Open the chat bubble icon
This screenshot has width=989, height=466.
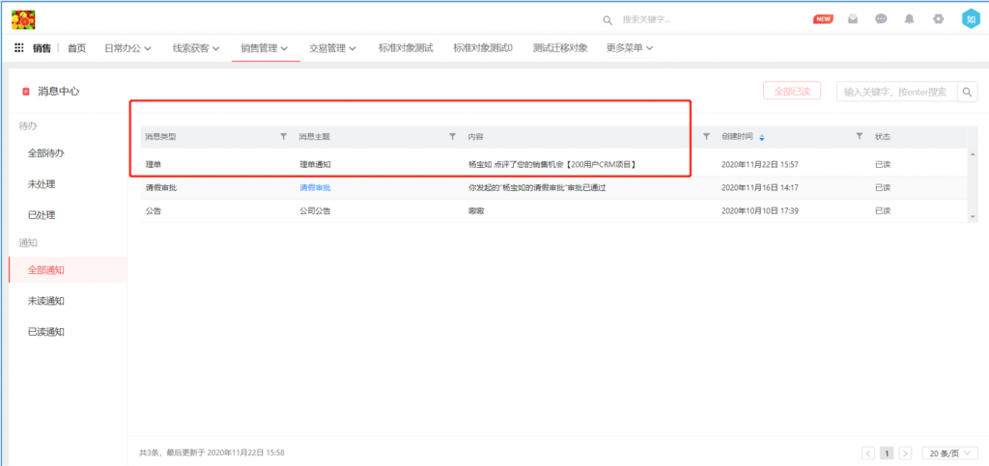(881, 19)
